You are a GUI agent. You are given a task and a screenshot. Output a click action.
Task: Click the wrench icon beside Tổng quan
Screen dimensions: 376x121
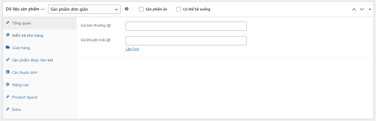tap(8, 23)
